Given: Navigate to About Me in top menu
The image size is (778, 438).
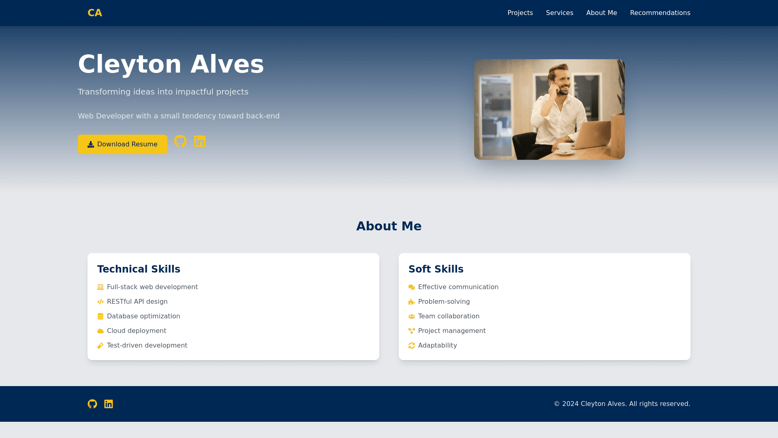Looking at the screenshot, I should tap(601, 13).
